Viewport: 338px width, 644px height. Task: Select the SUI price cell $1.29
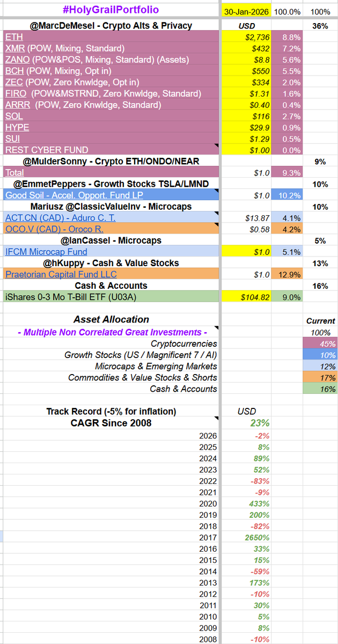pos(247,138)
